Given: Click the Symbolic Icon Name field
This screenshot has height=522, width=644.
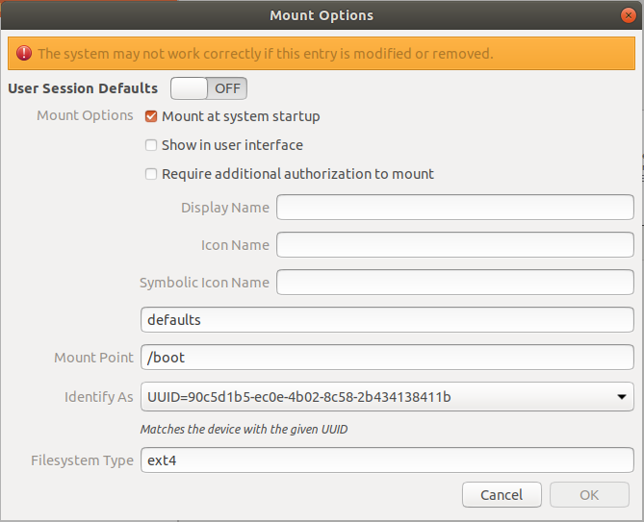Looking at the screenshot, I should (455, 282).
